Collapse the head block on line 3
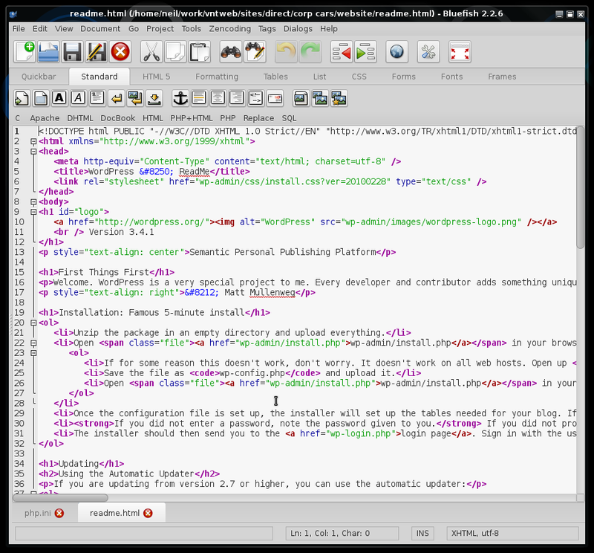This screenshot has height=553, width=594. pos(33,152)
